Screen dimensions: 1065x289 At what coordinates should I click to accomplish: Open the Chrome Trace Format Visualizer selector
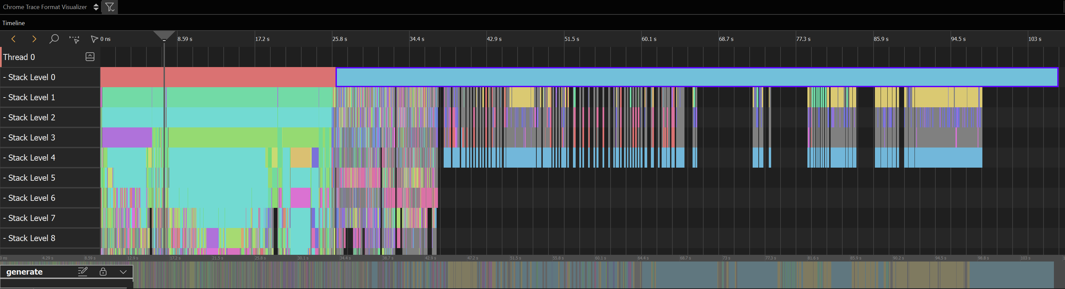[x=51, y=7]
